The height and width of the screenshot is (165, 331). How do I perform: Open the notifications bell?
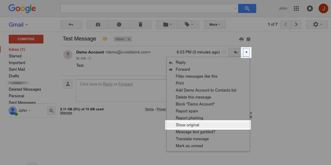click(310, 8)
